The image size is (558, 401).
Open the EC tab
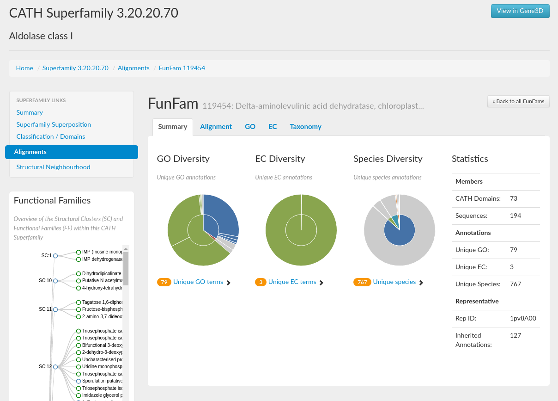click(273, 127)
